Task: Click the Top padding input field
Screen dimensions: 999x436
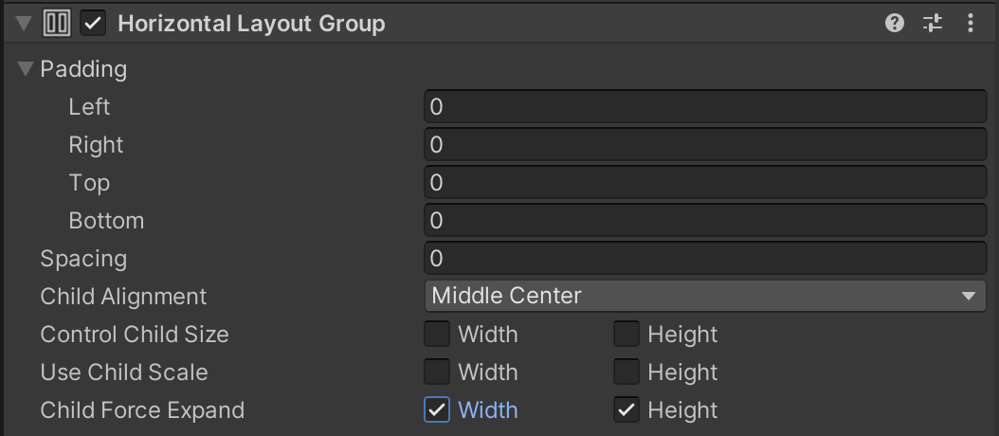Action: tap(705, 182)
